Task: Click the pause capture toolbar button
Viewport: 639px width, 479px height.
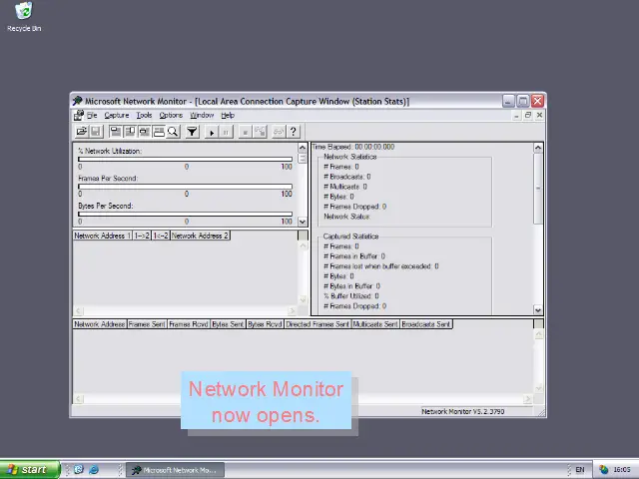Action: [226, 132]
